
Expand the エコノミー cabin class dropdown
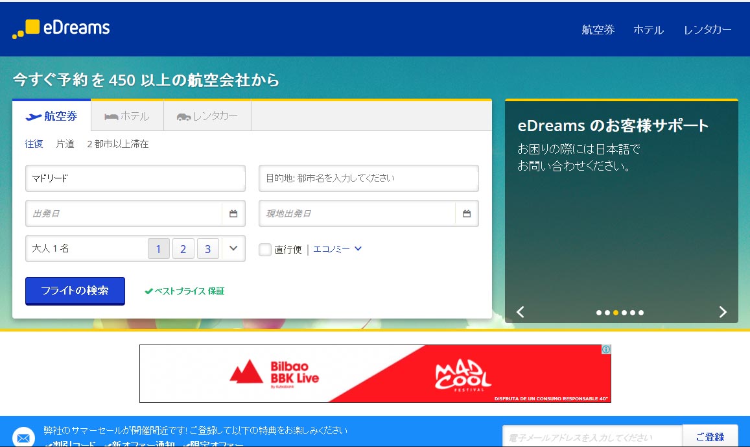pyautogui.click(x=337, y=249)
